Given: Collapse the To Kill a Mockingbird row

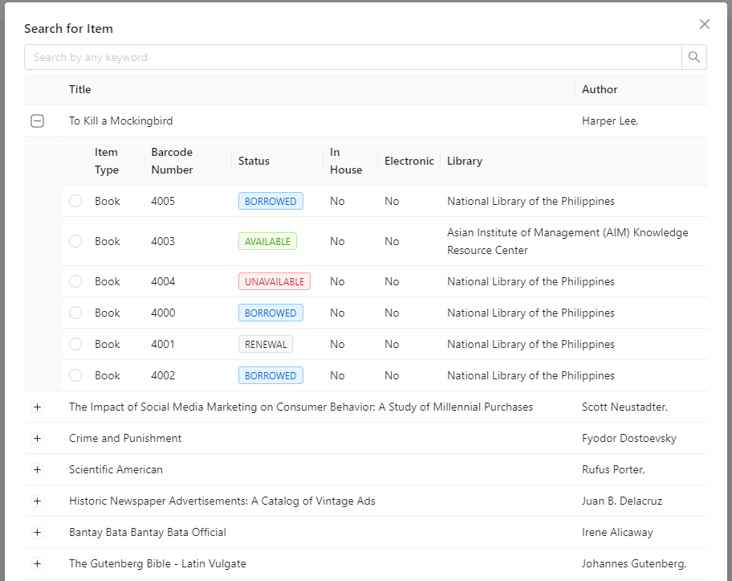Looking at the screenshot, I should point(37,121).
